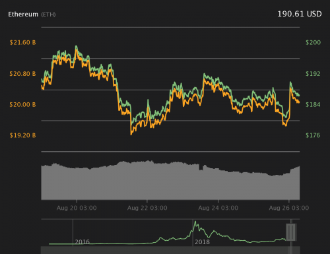This screenshot has width=330, height=254.
Task: Click the Aug 20 03:00 time label
Action: 77,208
